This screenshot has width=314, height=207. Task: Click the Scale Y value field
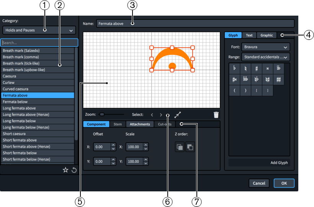pos(134,162)
